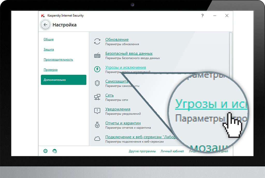Click the cloud web-services connection icon

97,139
